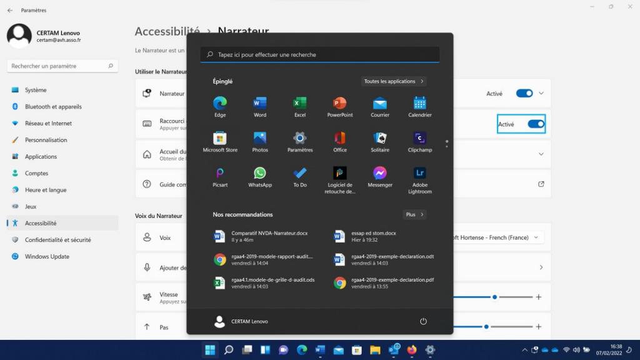The image size is (640, 360).
Task: Launch Messenger from pinned apps
Action: point(380,177)
